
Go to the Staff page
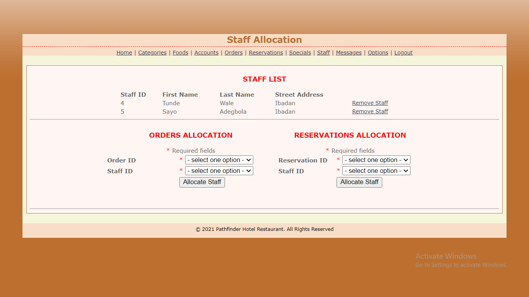pos(323,53)
